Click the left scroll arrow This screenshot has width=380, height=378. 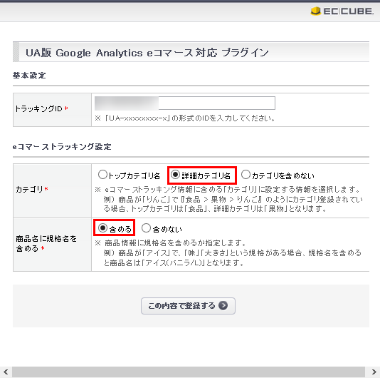pos(6,372)
